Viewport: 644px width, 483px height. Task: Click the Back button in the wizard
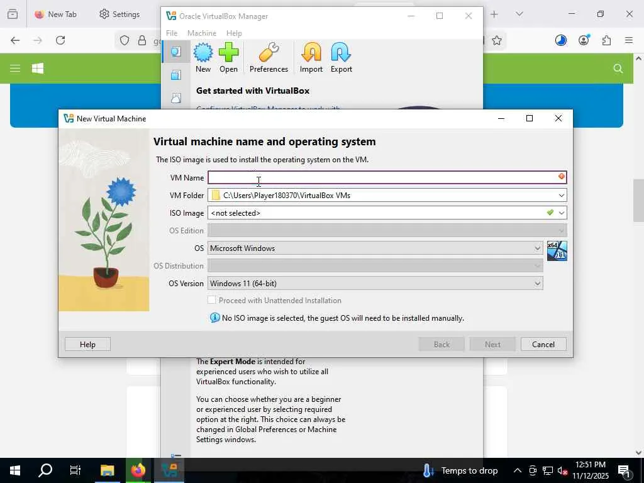[x=441, y=344]
